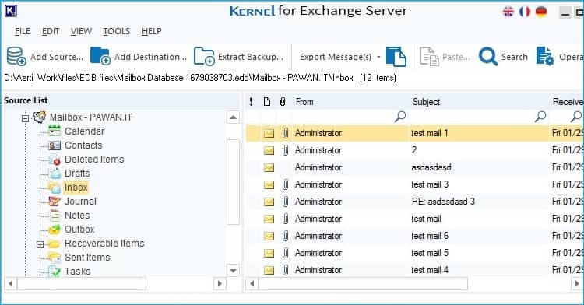
Task: Select Notes folder
Action: tap(77, 216)
